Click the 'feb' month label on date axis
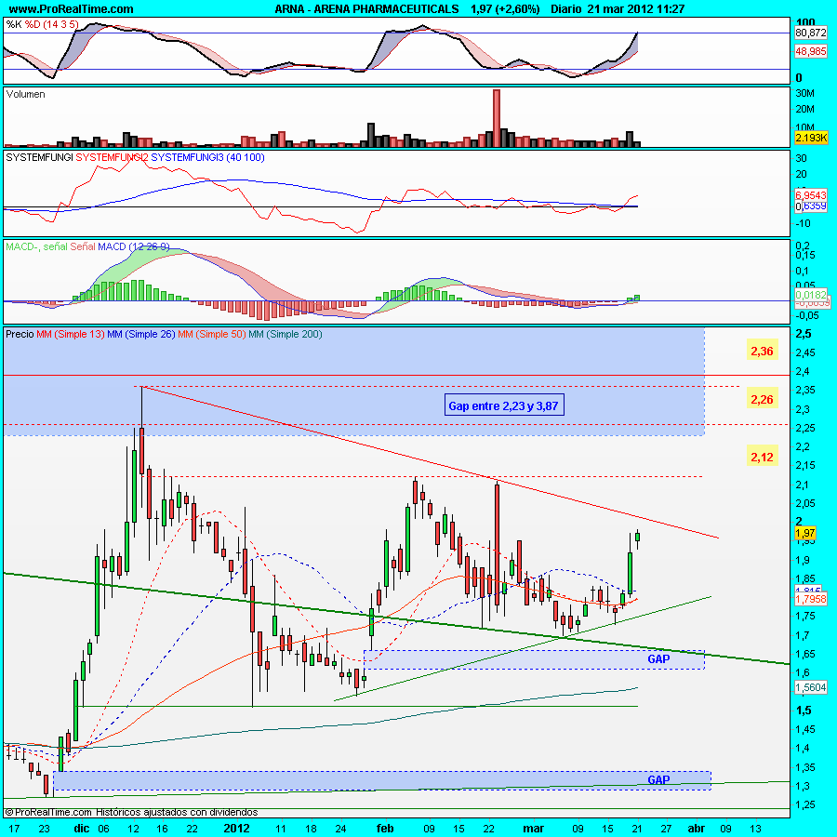The image size is (837, 837). tap(385, 828)
